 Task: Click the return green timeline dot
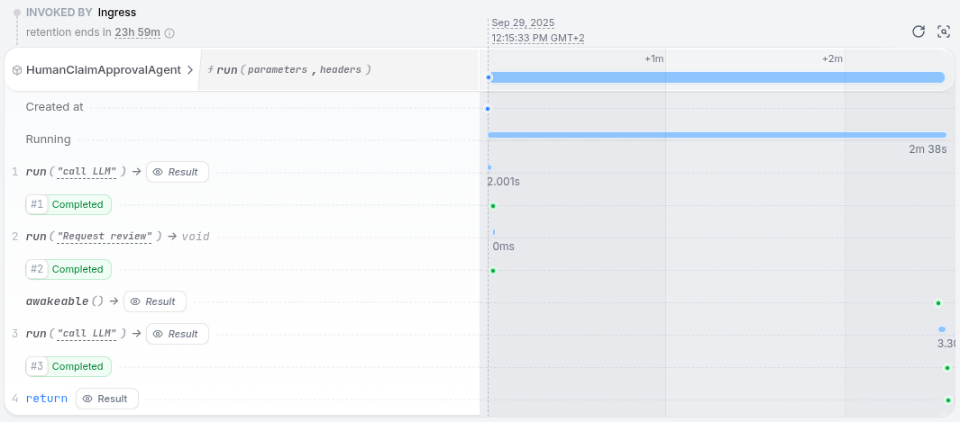pyautogui.click(x=947, y=400)
